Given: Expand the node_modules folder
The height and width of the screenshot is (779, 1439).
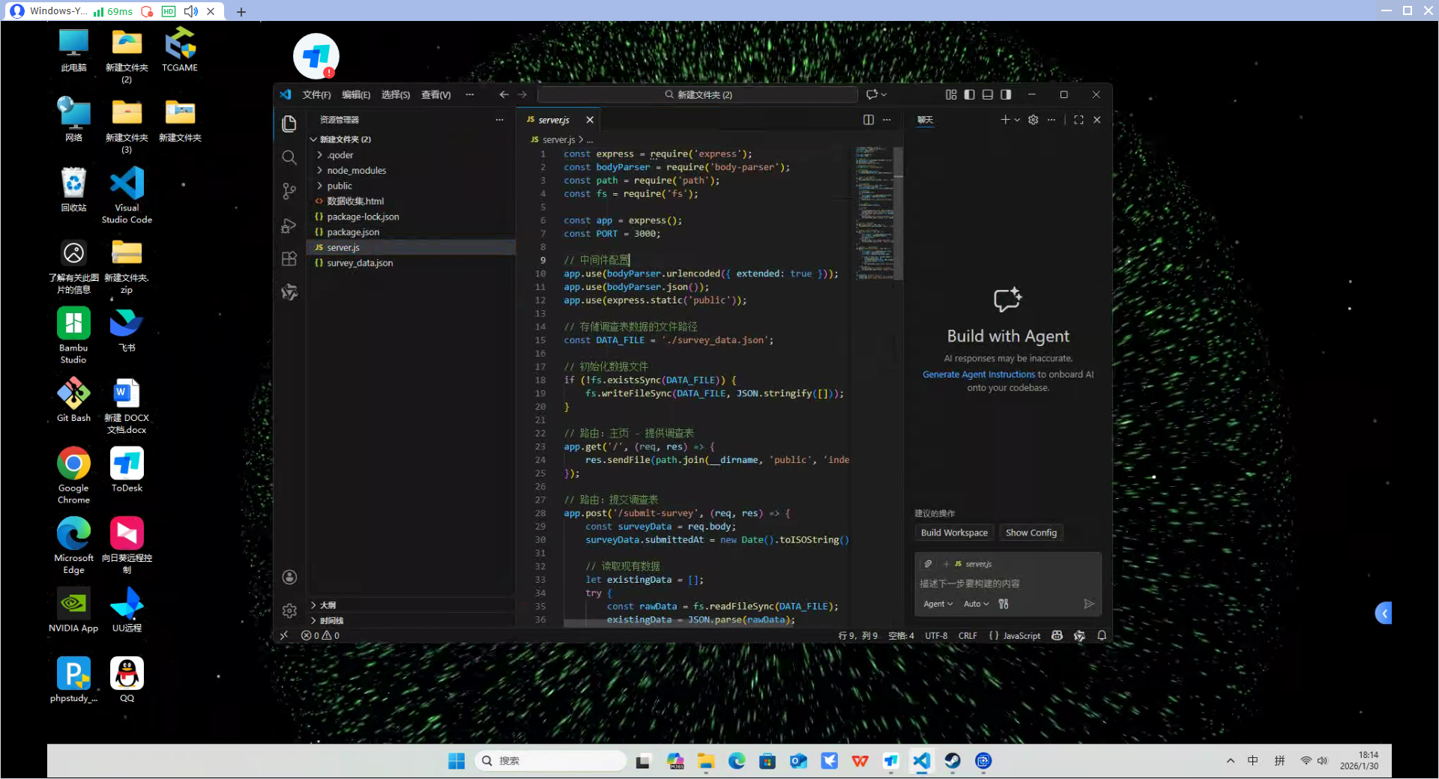Looking at the screenshot, I should pyautogui.click(x=356, y=171).
